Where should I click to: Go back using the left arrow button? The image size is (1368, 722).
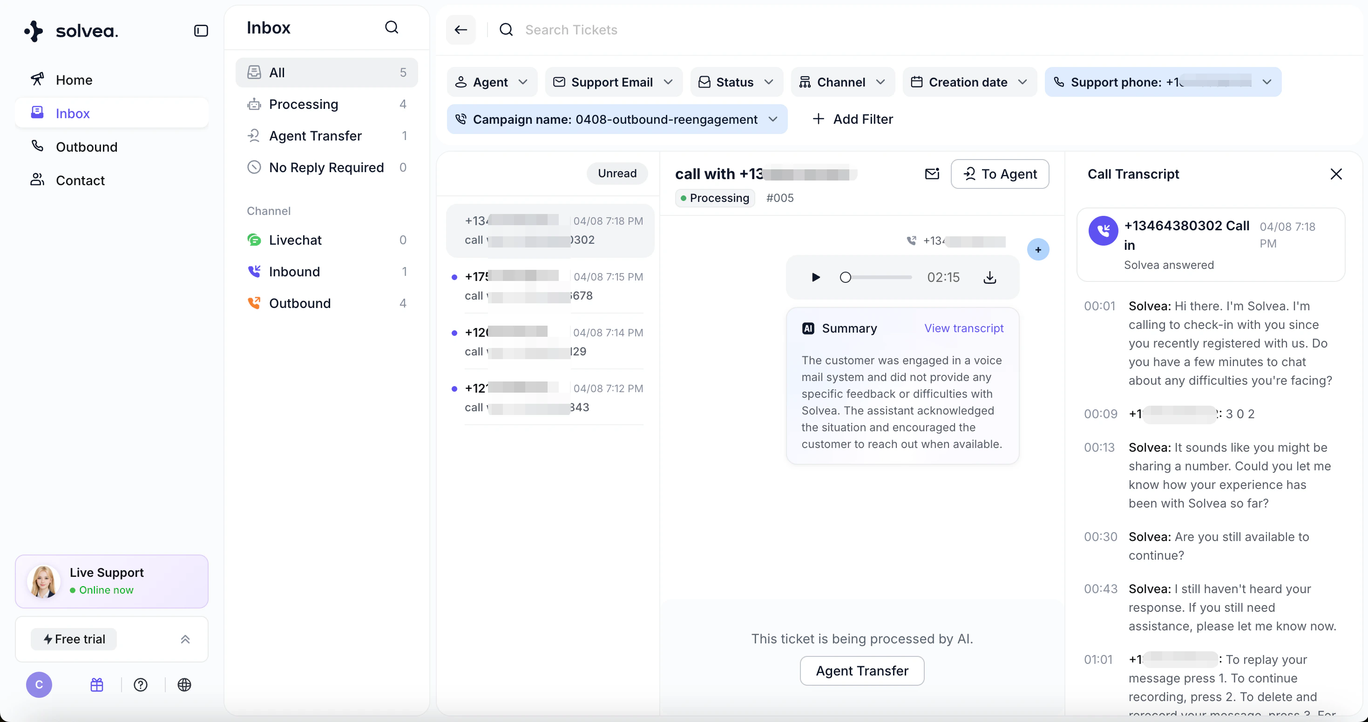click(x=461, y=30)
